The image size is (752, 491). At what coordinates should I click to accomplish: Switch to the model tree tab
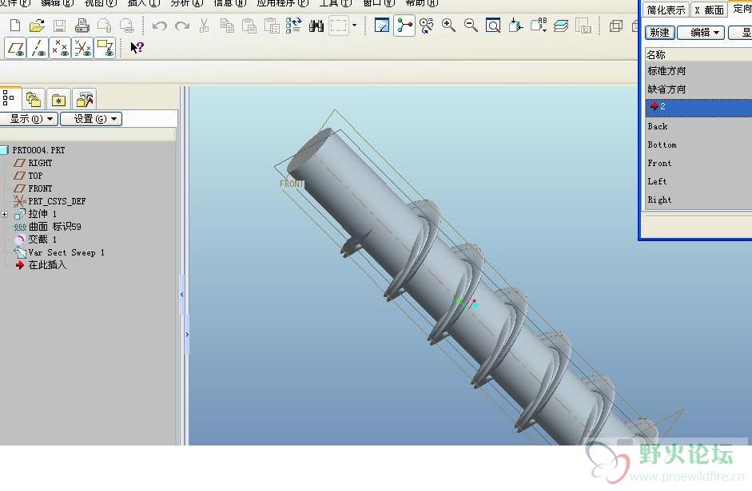coord(9,98)
